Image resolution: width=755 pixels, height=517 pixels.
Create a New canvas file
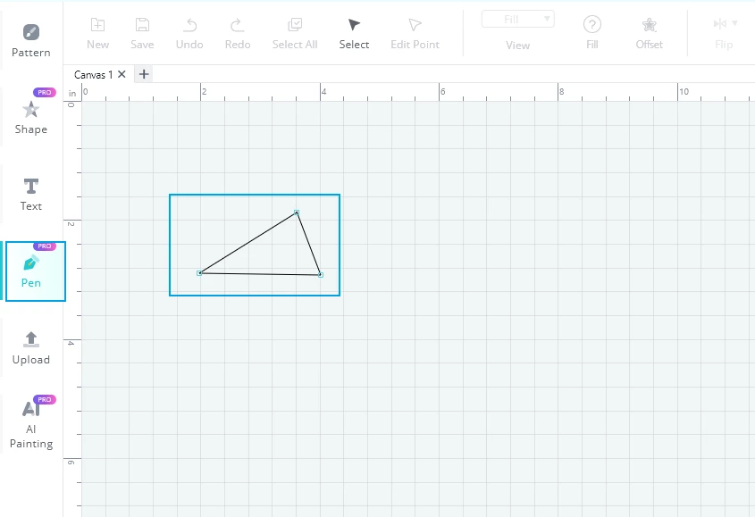pyautogui.click(x=97, y=34)
